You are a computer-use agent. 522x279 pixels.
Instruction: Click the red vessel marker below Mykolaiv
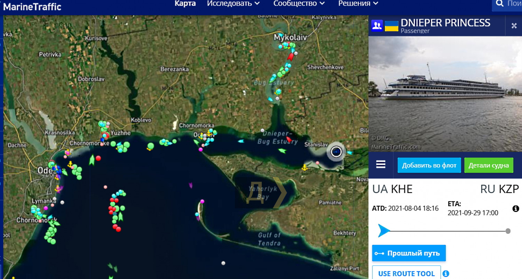click(290, 56)
